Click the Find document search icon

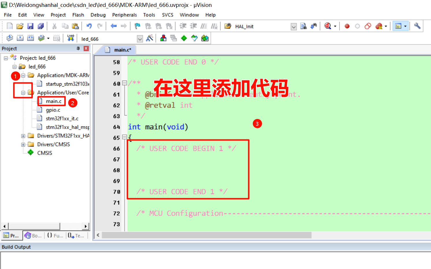[x=303, y=26]
